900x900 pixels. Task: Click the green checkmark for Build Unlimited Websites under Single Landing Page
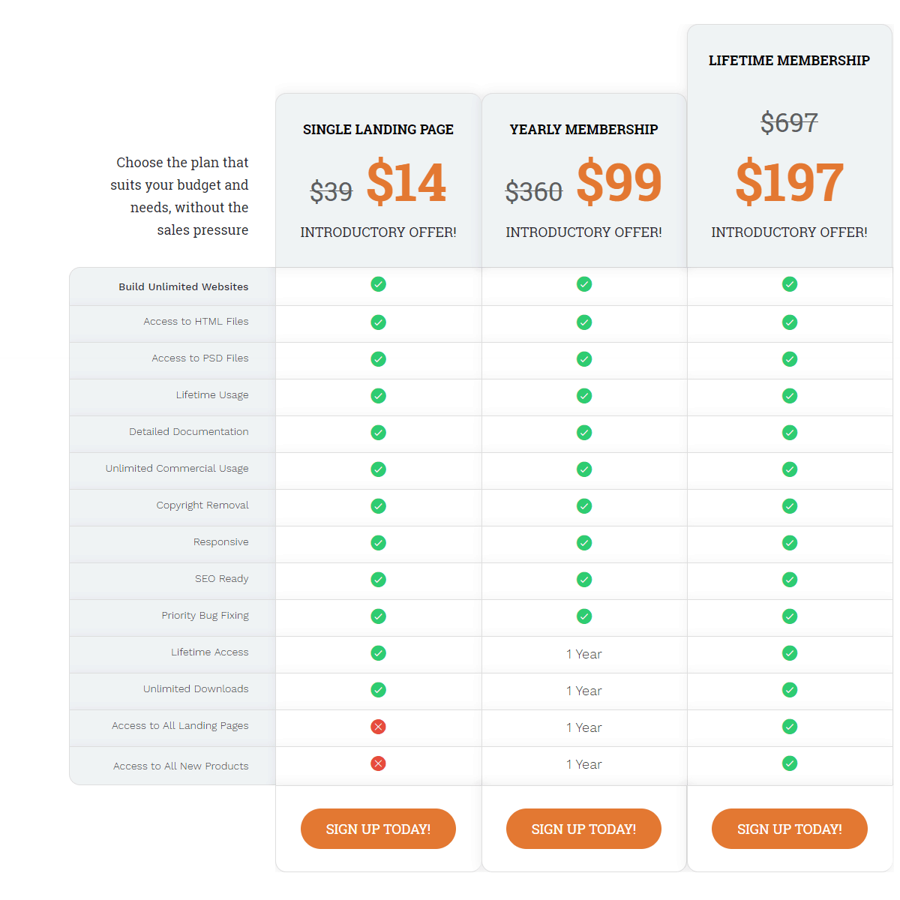click(378, 284)
